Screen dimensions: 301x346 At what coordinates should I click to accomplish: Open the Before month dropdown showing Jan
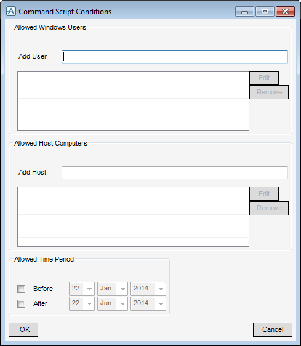tap(113, 289)
